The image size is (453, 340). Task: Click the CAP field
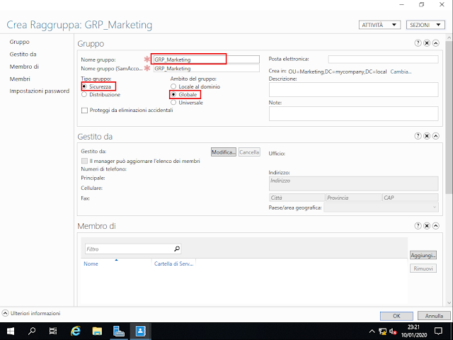(x=410, y=198)
